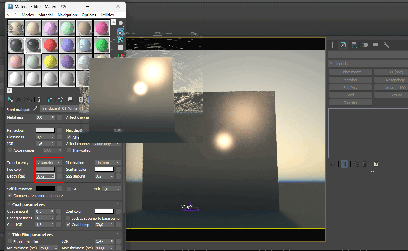Click the Metalness map slot button

[59, 117]
